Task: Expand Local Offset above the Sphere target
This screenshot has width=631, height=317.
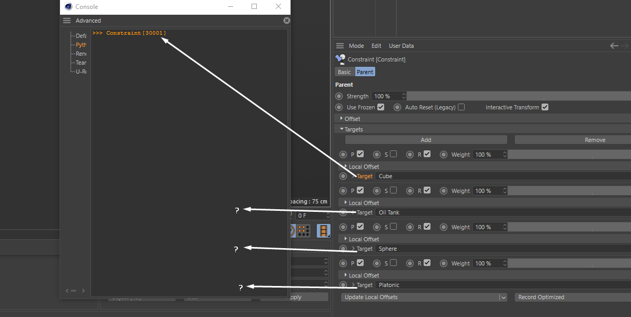Action: (x=346, y=239)
